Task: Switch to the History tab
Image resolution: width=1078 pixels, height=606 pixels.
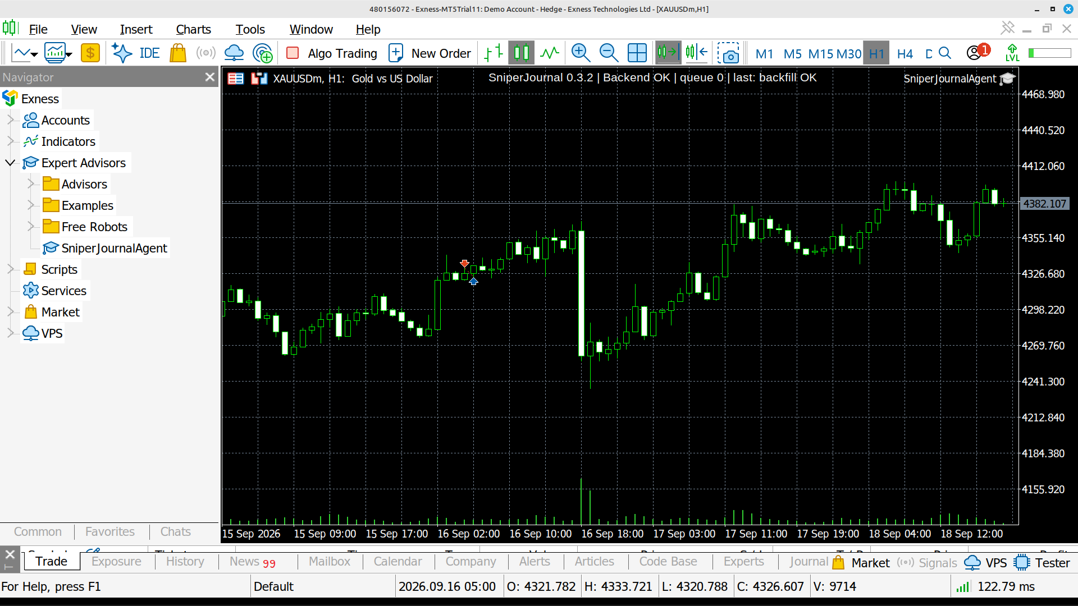Action: coord(185,562)
